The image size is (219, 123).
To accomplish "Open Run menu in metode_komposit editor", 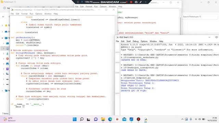I will [x=31, y=14].
